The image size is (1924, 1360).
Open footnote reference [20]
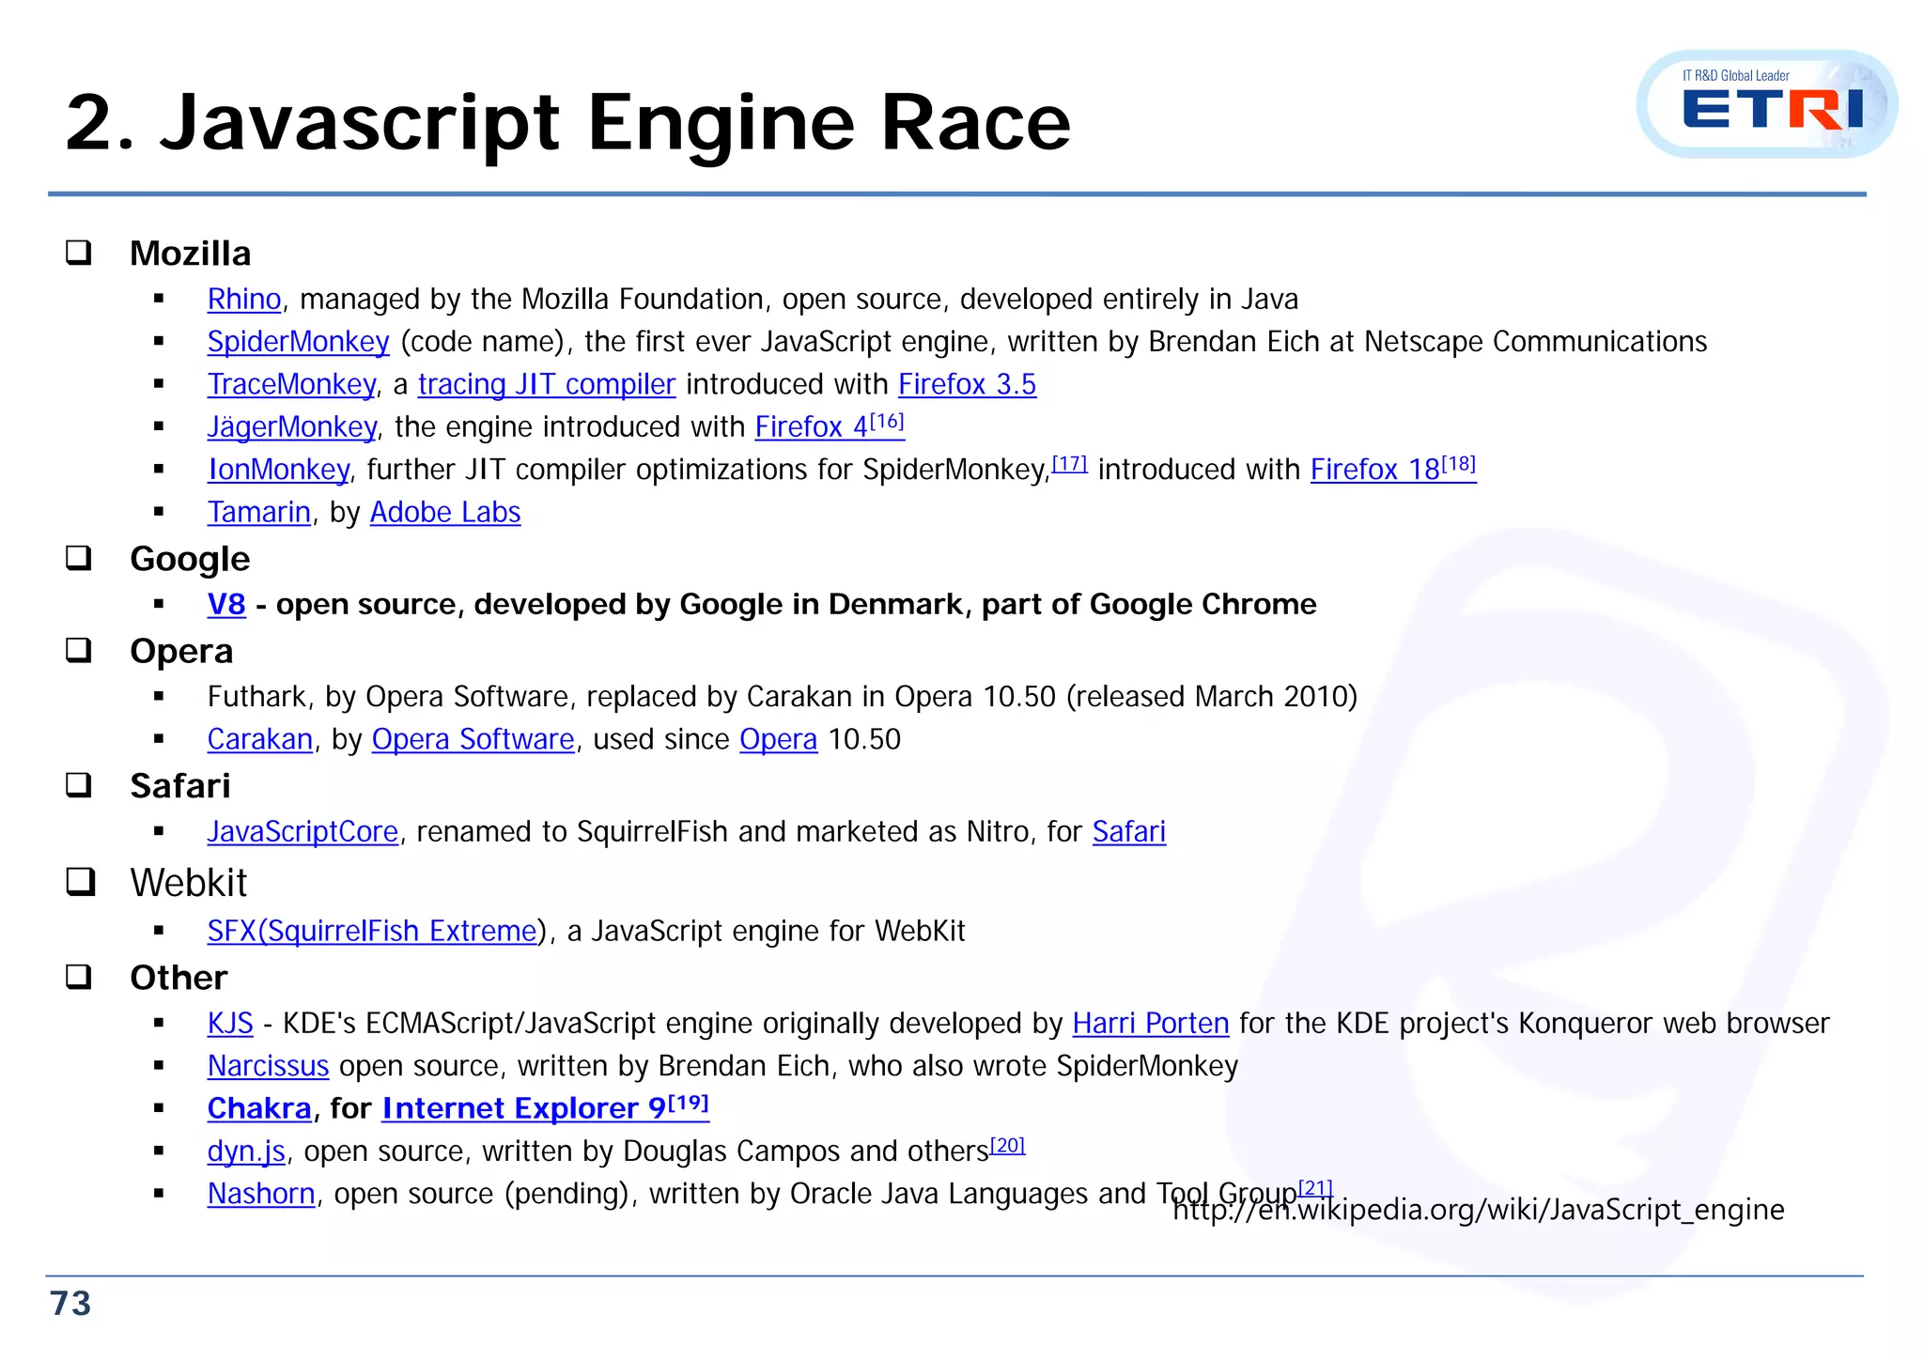pos(1007,1145)
